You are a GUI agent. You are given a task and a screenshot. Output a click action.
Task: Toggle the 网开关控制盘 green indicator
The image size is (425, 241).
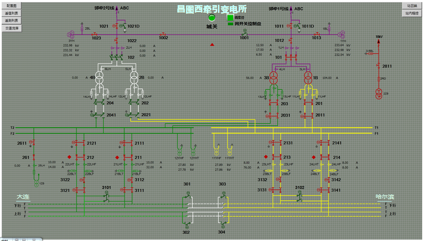[230, 24]
